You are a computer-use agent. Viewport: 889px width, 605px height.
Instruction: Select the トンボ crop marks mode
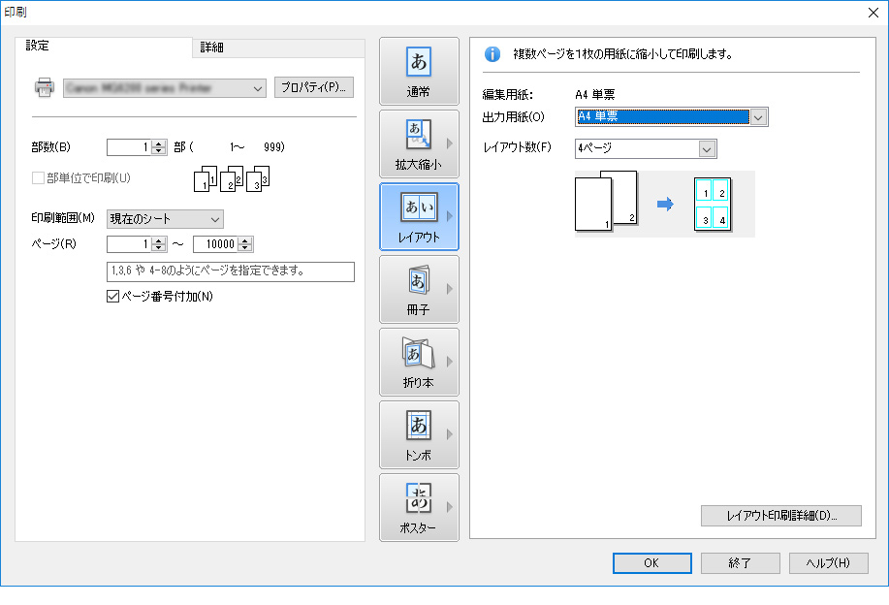pos(419,434)
